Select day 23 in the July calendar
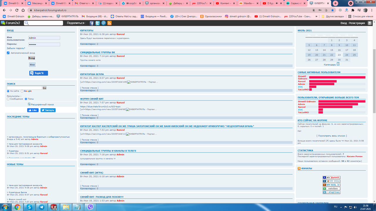This screenshot has width=376, height=211. [339, 55]
